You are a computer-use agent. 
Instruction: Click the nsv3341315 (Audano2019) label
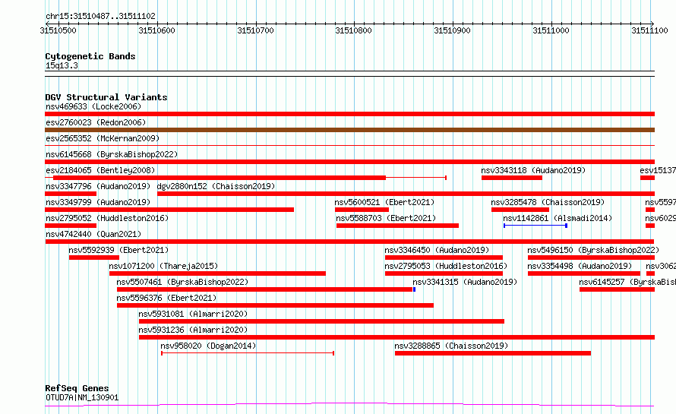coord(465,282)
